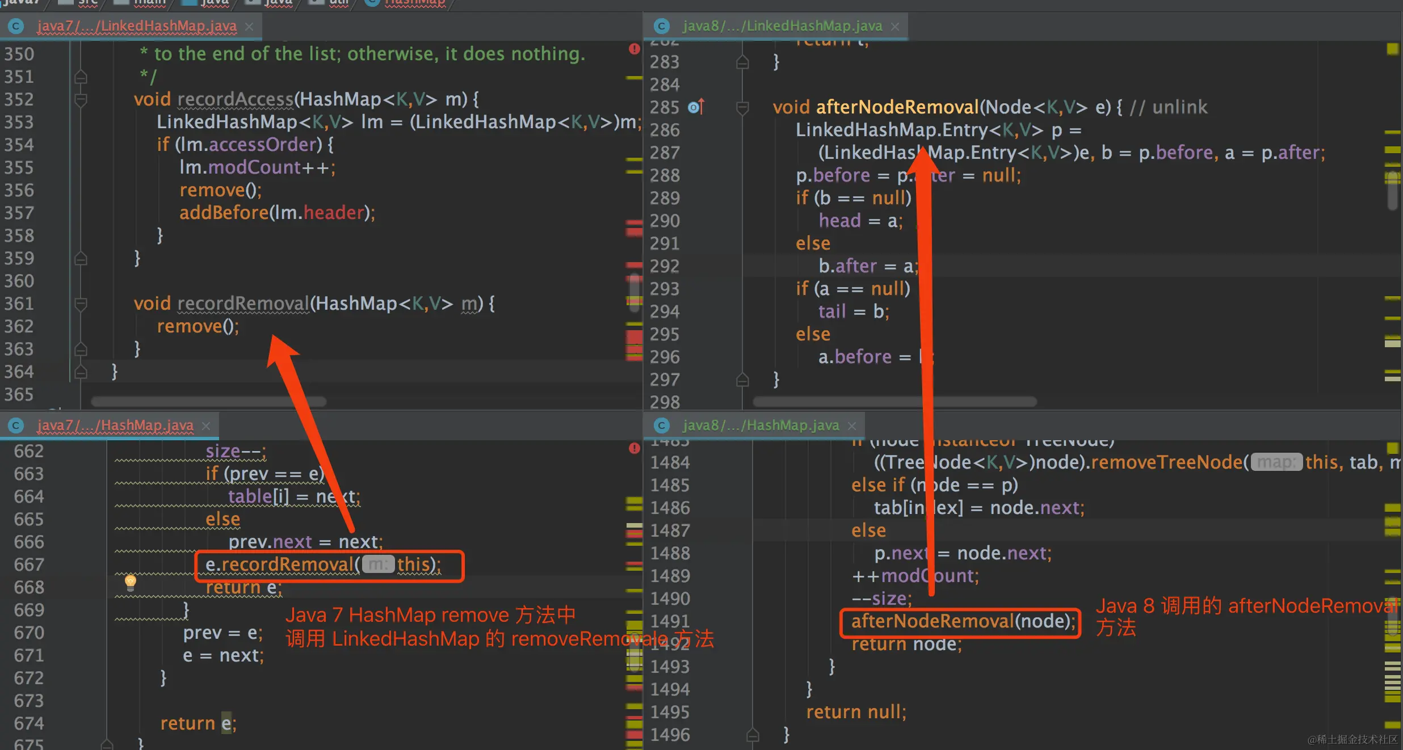
Task: Click red error indicator in java7 LinkedHashMap pane
Action: [634, 49]
